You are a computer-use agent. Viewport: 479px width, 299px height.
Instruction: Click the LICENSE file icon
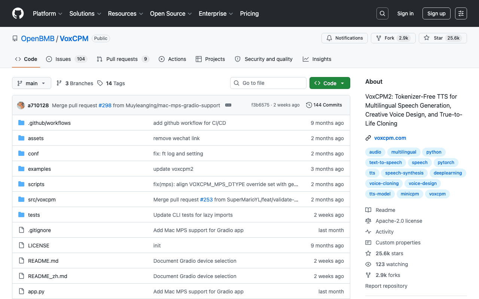pyautogui.click(x=21, y=246)
